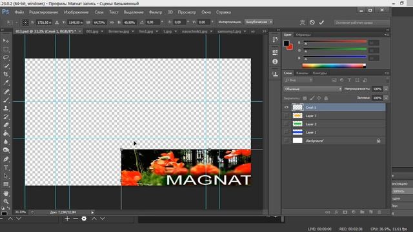Create a new layer group folder icon
Viewport: 413px width, 232px height.
point(362,212)
